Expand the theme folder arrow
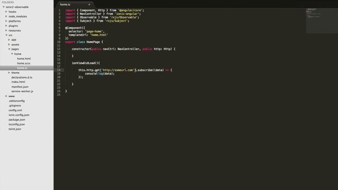The image size is (338, 190). click(x=9, y=73)
